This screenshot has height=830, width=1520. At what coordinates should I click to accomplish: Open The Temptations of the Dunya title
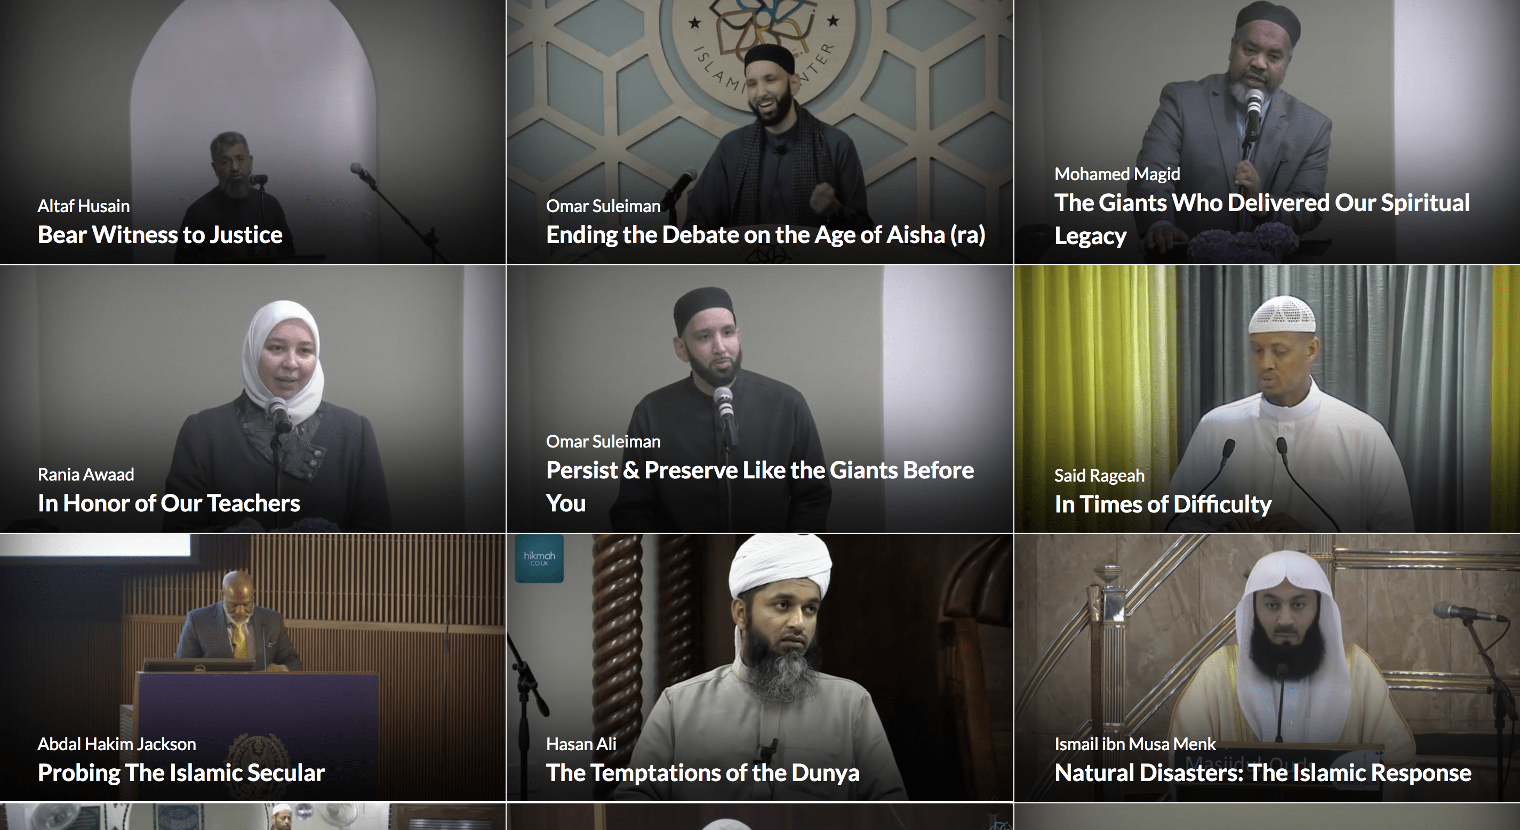(702, 773)
